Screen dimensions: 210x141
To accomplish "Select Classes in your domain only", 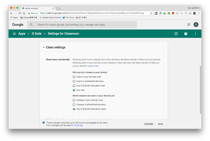I will click(74, 100).
